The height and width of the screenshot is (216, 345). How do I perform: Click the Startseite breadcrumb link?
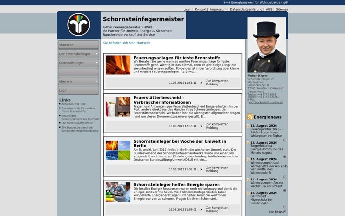click(143, 43)
